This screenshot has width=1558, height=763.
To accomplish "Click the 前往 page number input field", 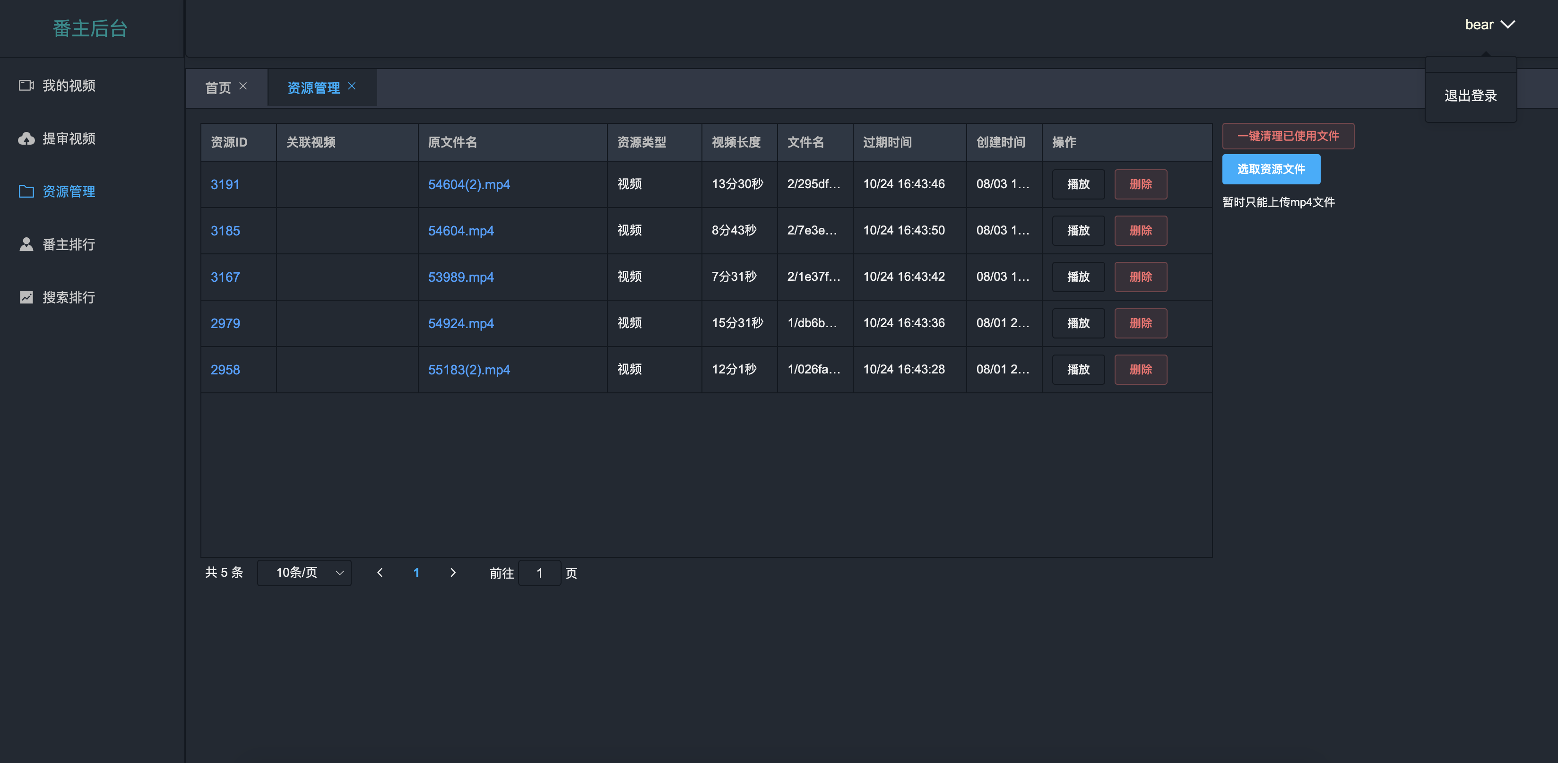I will (539, 572).
